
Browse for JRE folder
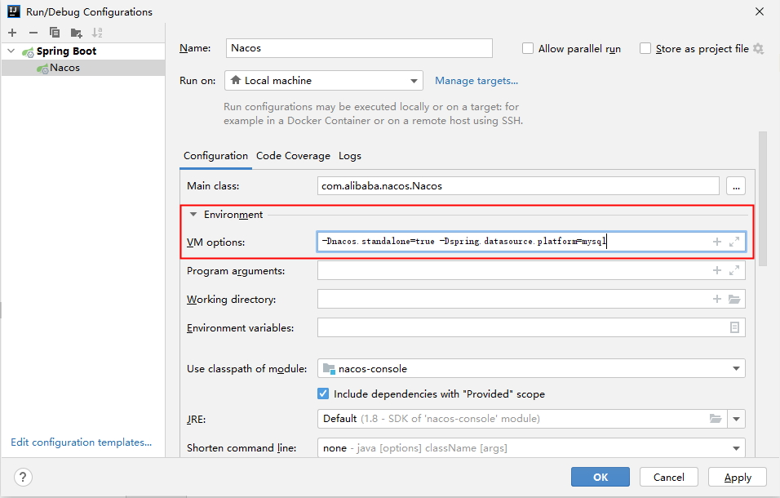pyautogui.click(x=716, y=418)
